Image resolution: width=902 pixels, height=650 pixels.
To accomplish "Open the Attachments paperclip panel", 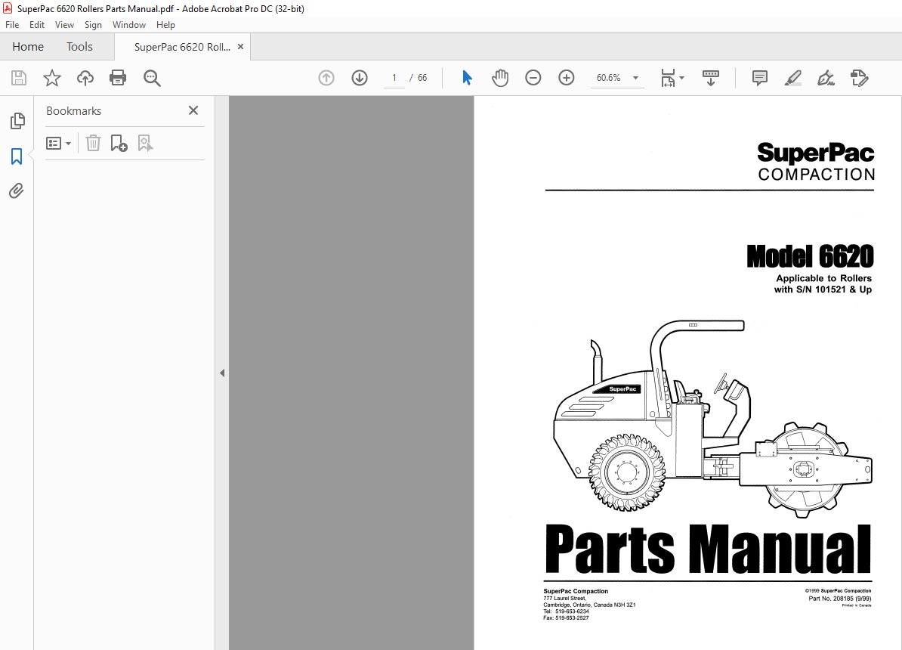I will tap(17, 190).
